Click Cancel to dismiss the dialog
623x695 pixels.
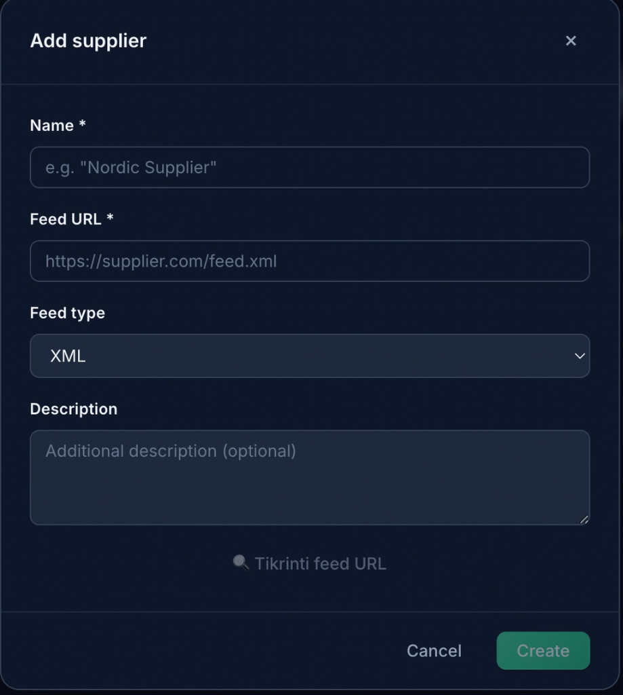point(433,650)
